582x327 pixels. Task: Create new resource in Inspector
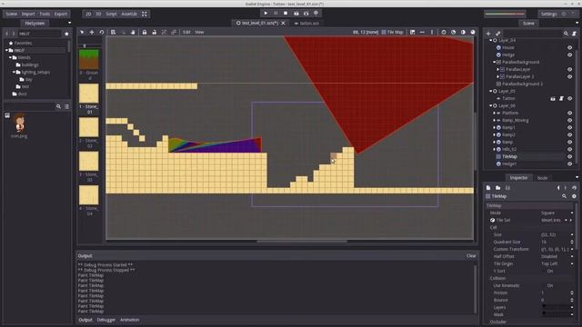488,188
